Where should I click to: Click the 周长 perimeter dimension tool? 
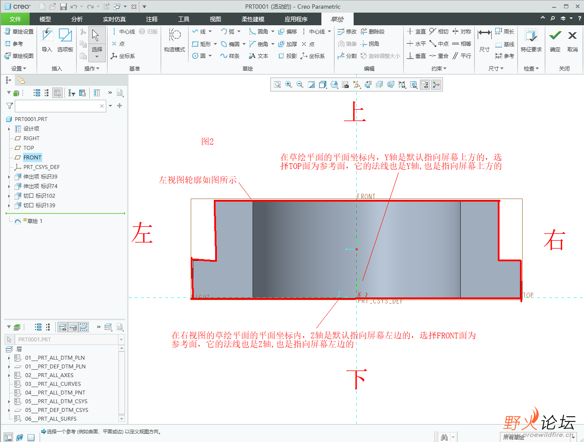(505, 31)
